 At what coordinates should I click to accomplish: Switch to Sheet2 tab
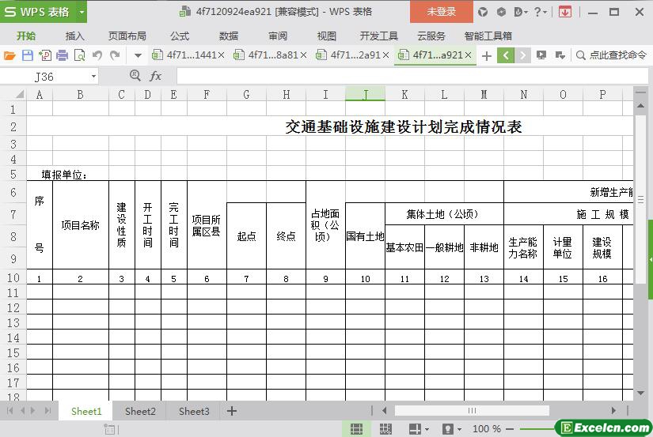140,412
